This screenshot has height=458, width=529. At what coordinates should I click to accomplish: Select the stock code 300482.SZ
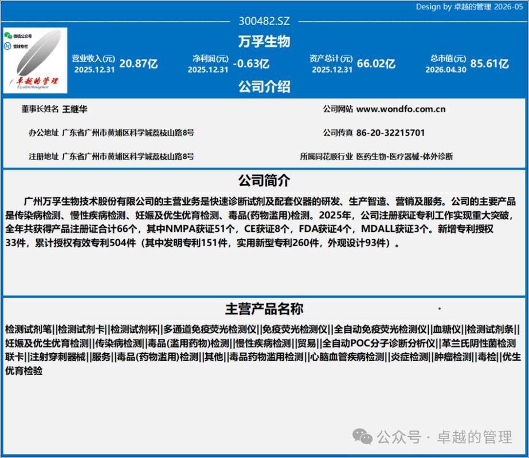[x=264, y=21]
